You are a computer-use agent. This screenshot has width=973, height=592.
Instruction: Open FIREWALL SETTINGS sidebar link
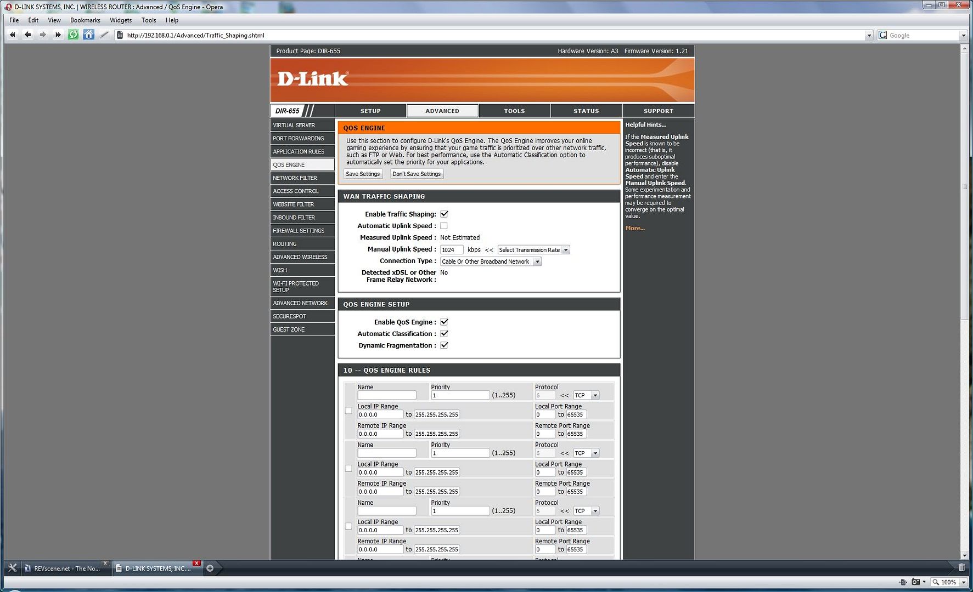302,231
